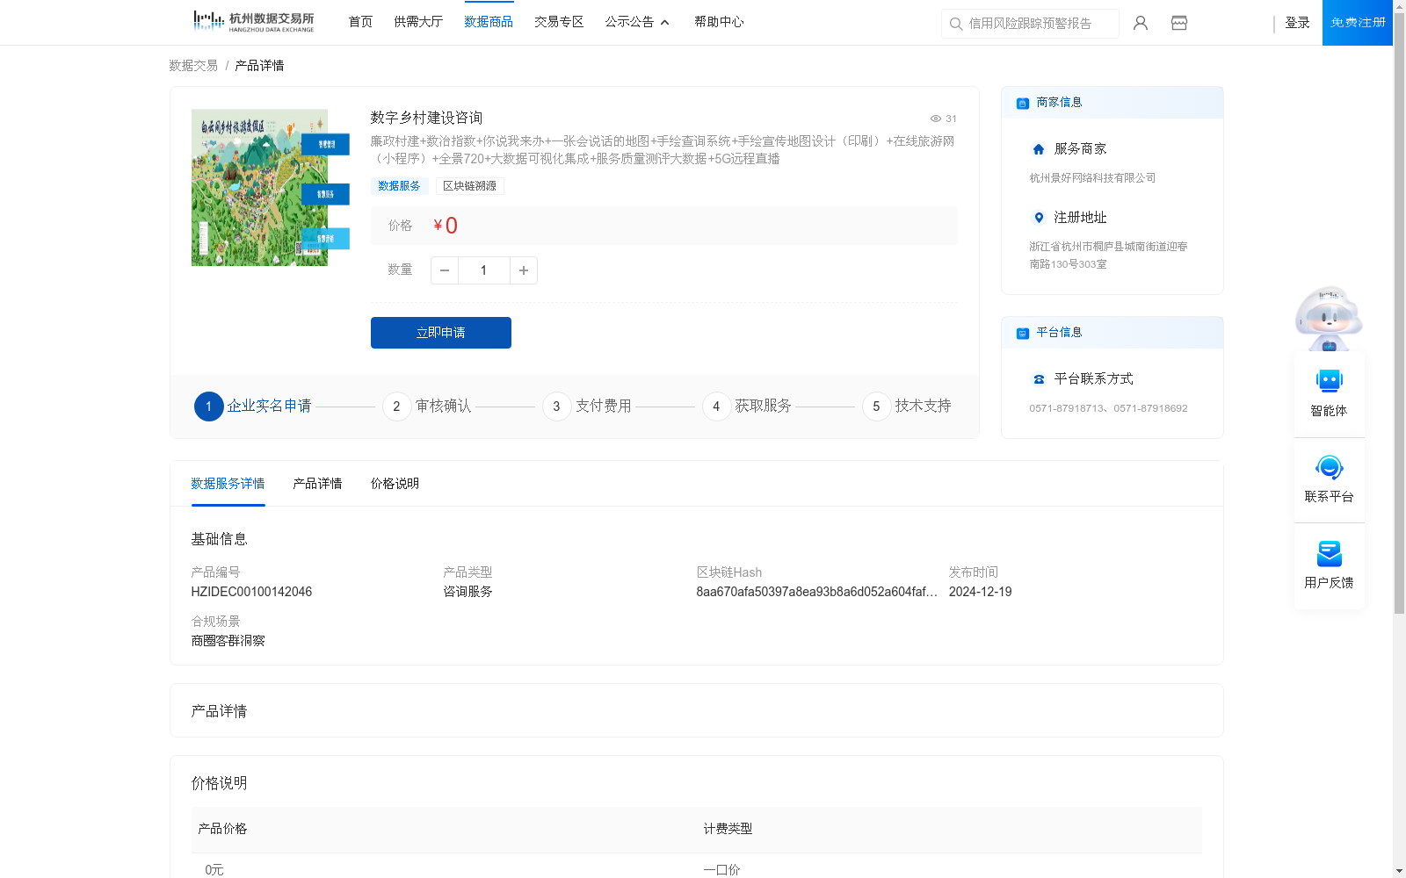1406x878 pixels.
Task: Switch to 产品详情 tab
Action: point(317,484)
